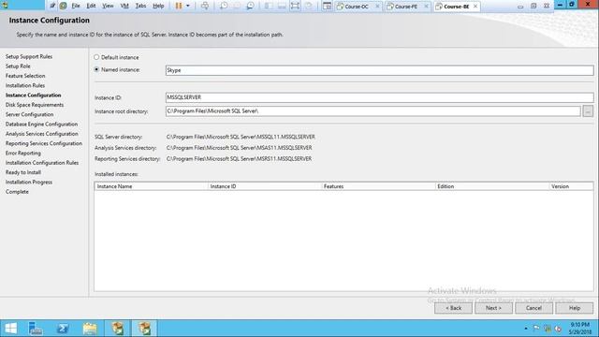The image size is (599, 337).
Task: Click the pin icon left of File menu
Action: click(x=52, y=6)
